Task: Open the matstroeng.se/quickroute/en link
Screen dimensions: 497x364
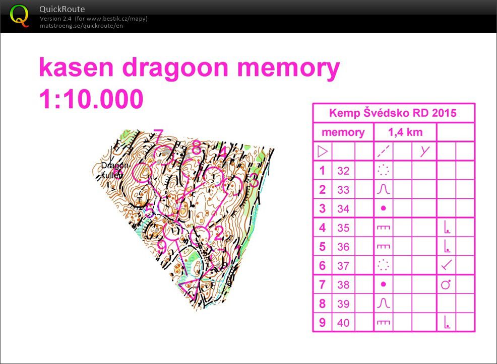Action: [x=81, y=26]
